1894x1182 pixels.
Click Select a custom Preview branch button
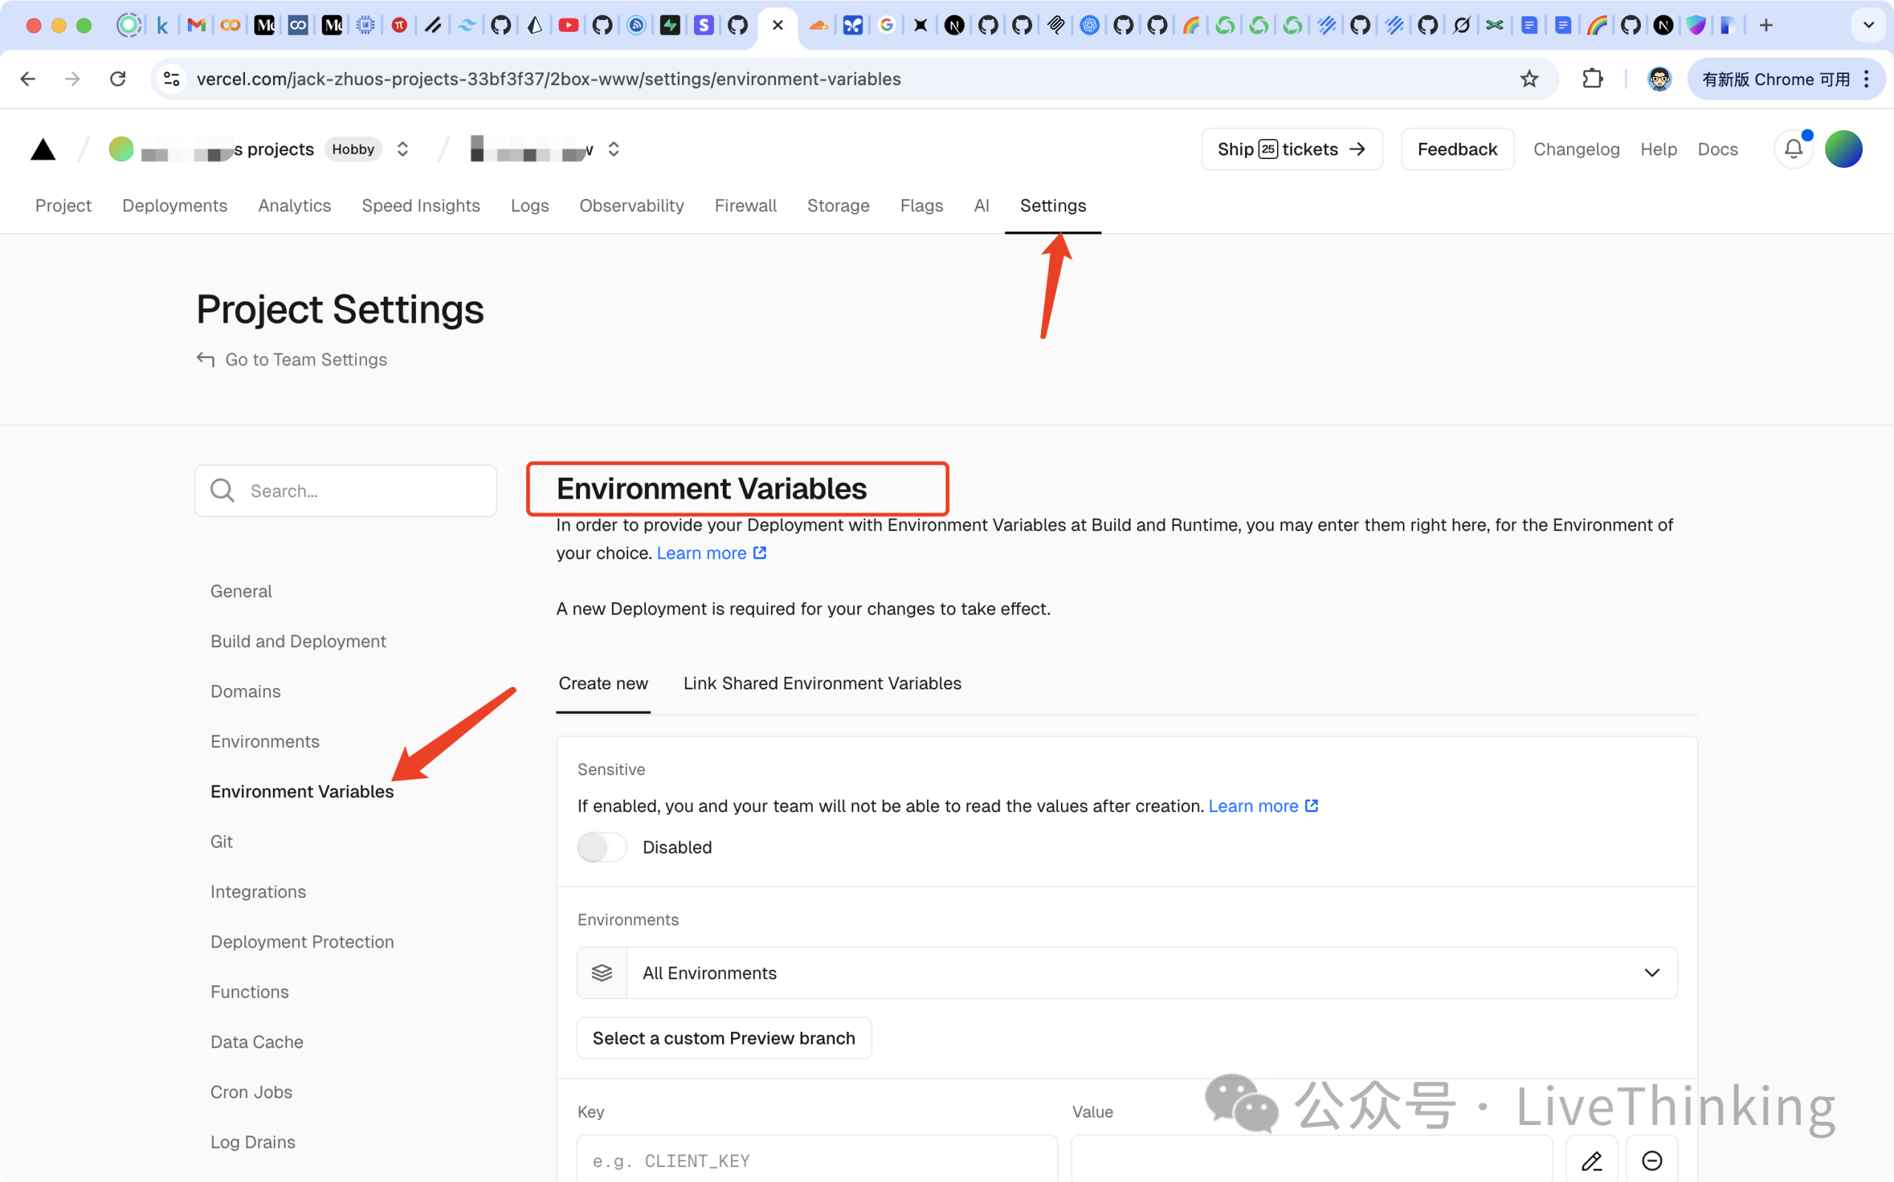(723, 1039)
